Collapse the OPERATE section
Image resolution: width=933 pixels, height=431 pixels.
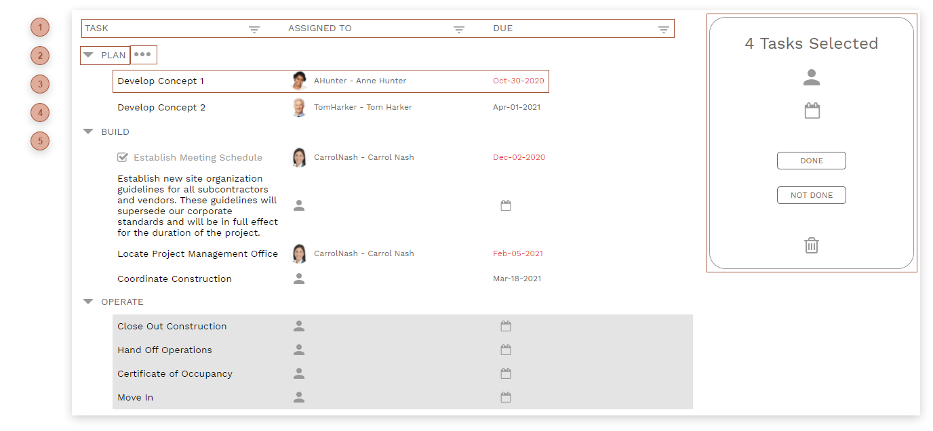pyautogui.click(x=87, y=302)
